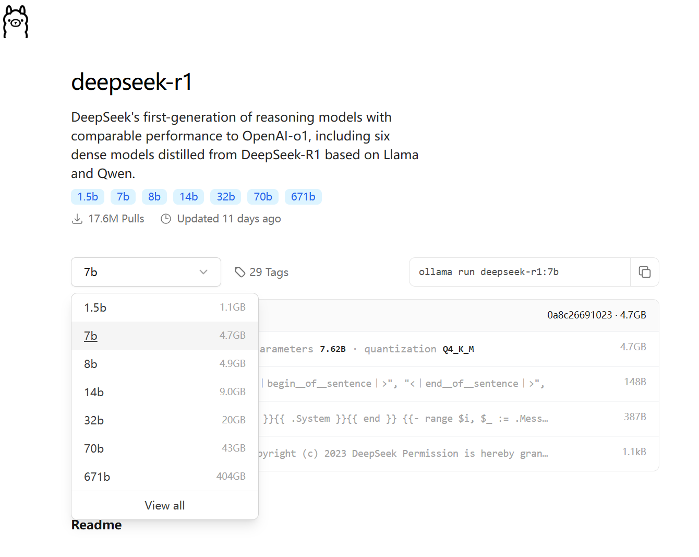Click the 14b blue tag badge
The width and height of the screenshot is (699, 557).
point(189,197)
